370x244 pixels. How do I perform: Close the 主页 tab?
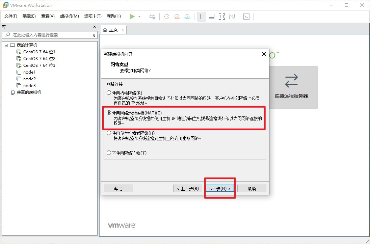tap(123, 30)
